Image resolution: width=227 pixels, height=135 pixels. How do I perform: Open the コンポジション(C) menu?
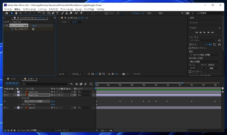pyautogui.click(x=29, y=9)
